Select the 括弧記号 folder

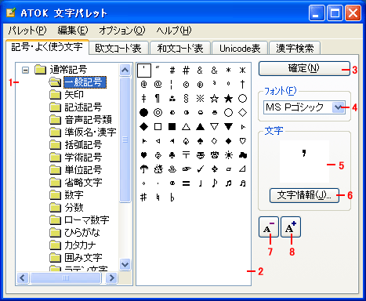[83, 144]
